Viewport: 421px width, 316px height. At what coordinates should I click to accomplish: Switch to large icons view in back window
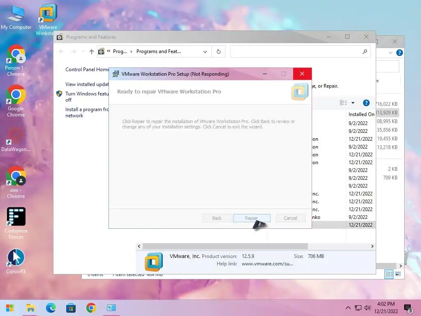(398, 274)
